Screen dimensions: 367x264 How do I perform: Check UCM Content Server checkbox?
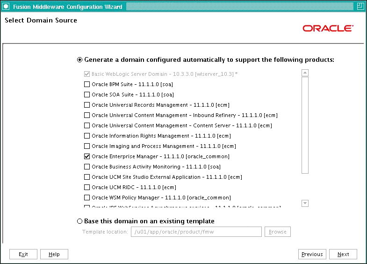pyautogui.click(x=87, y=125)
